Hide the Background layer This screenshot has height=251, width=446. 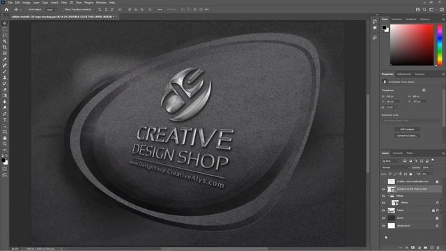point(383,226)
